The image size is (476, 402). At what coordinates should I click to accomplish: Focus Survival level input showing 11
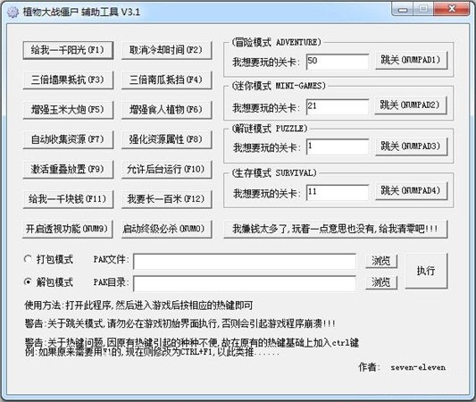338,192
